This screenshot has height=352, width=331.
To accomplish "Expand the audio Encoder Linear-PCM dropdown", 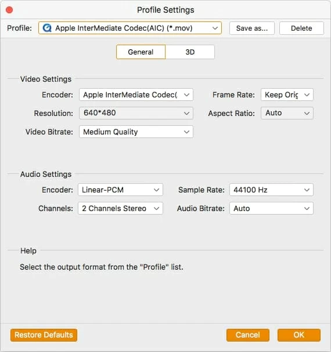I will [120, 190].
